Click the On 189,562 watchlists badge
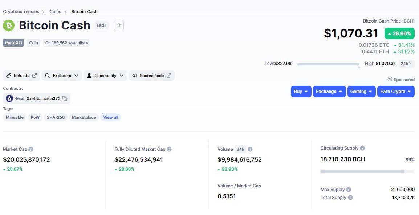The width and height of the screenshot is (419, 215). (66, 43)
